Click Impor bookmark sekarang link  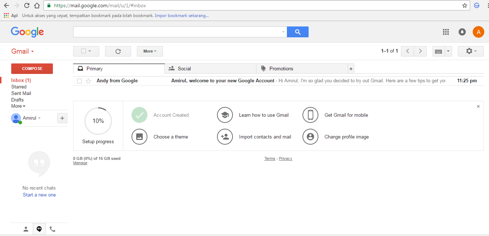[x=182, y=16]
